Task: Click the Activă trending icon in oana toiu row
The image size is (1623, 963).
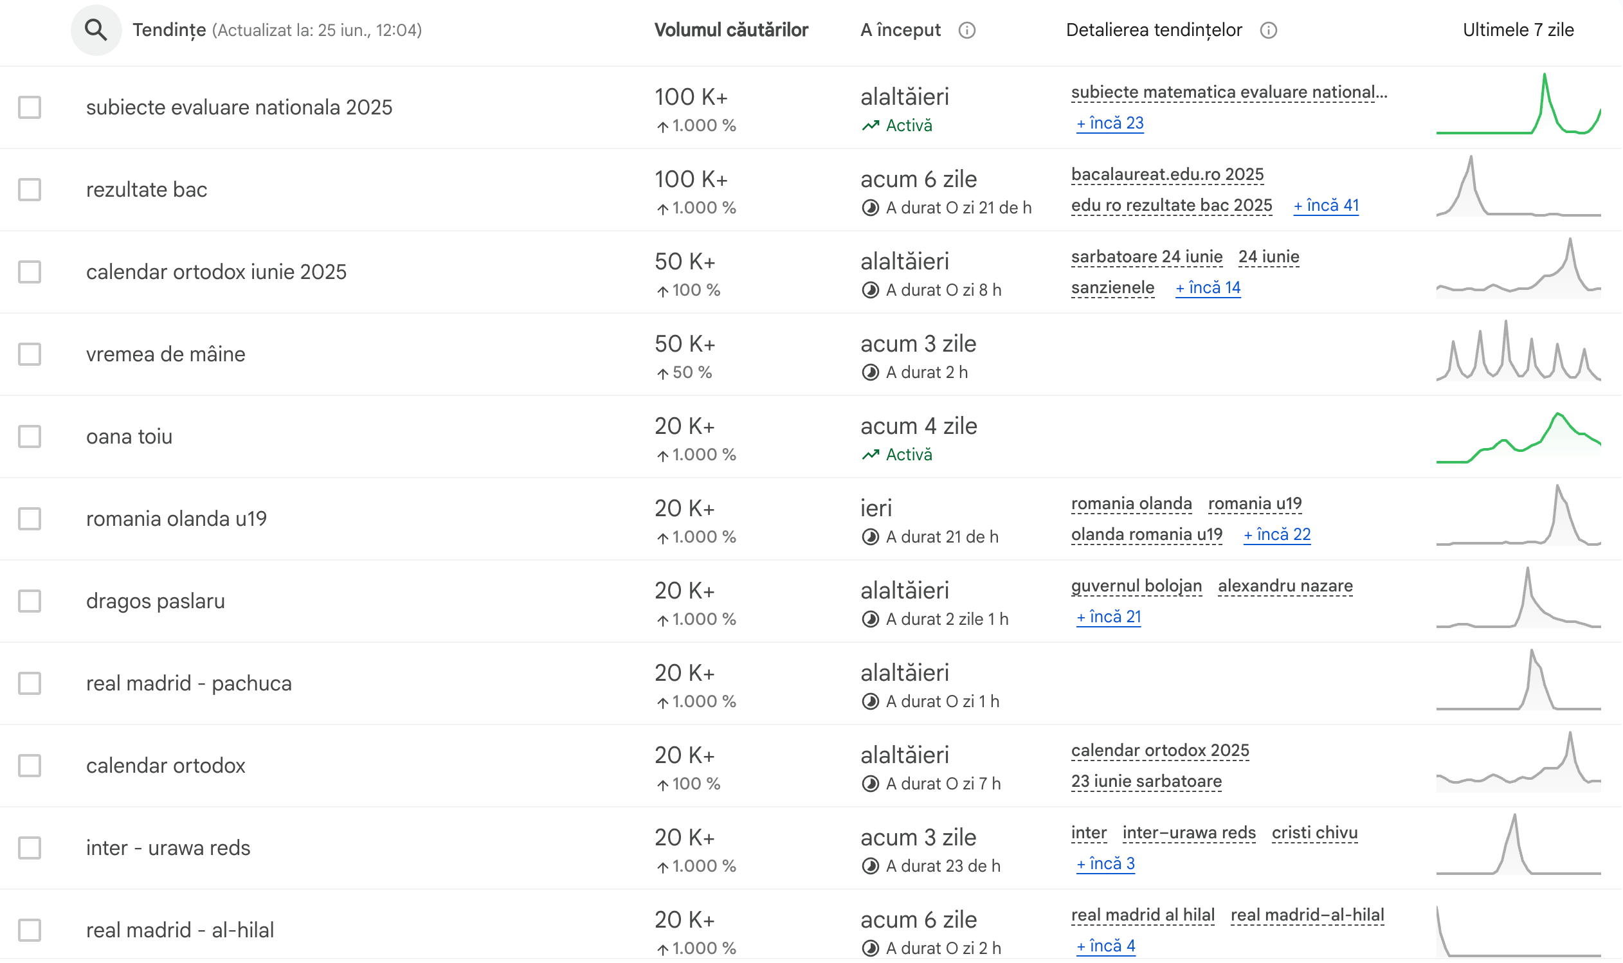Action: 871,455
